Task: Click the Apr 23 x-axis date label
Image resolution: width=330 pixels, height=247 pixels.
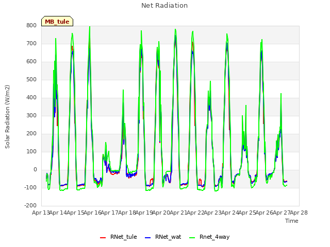Action: 213,213
